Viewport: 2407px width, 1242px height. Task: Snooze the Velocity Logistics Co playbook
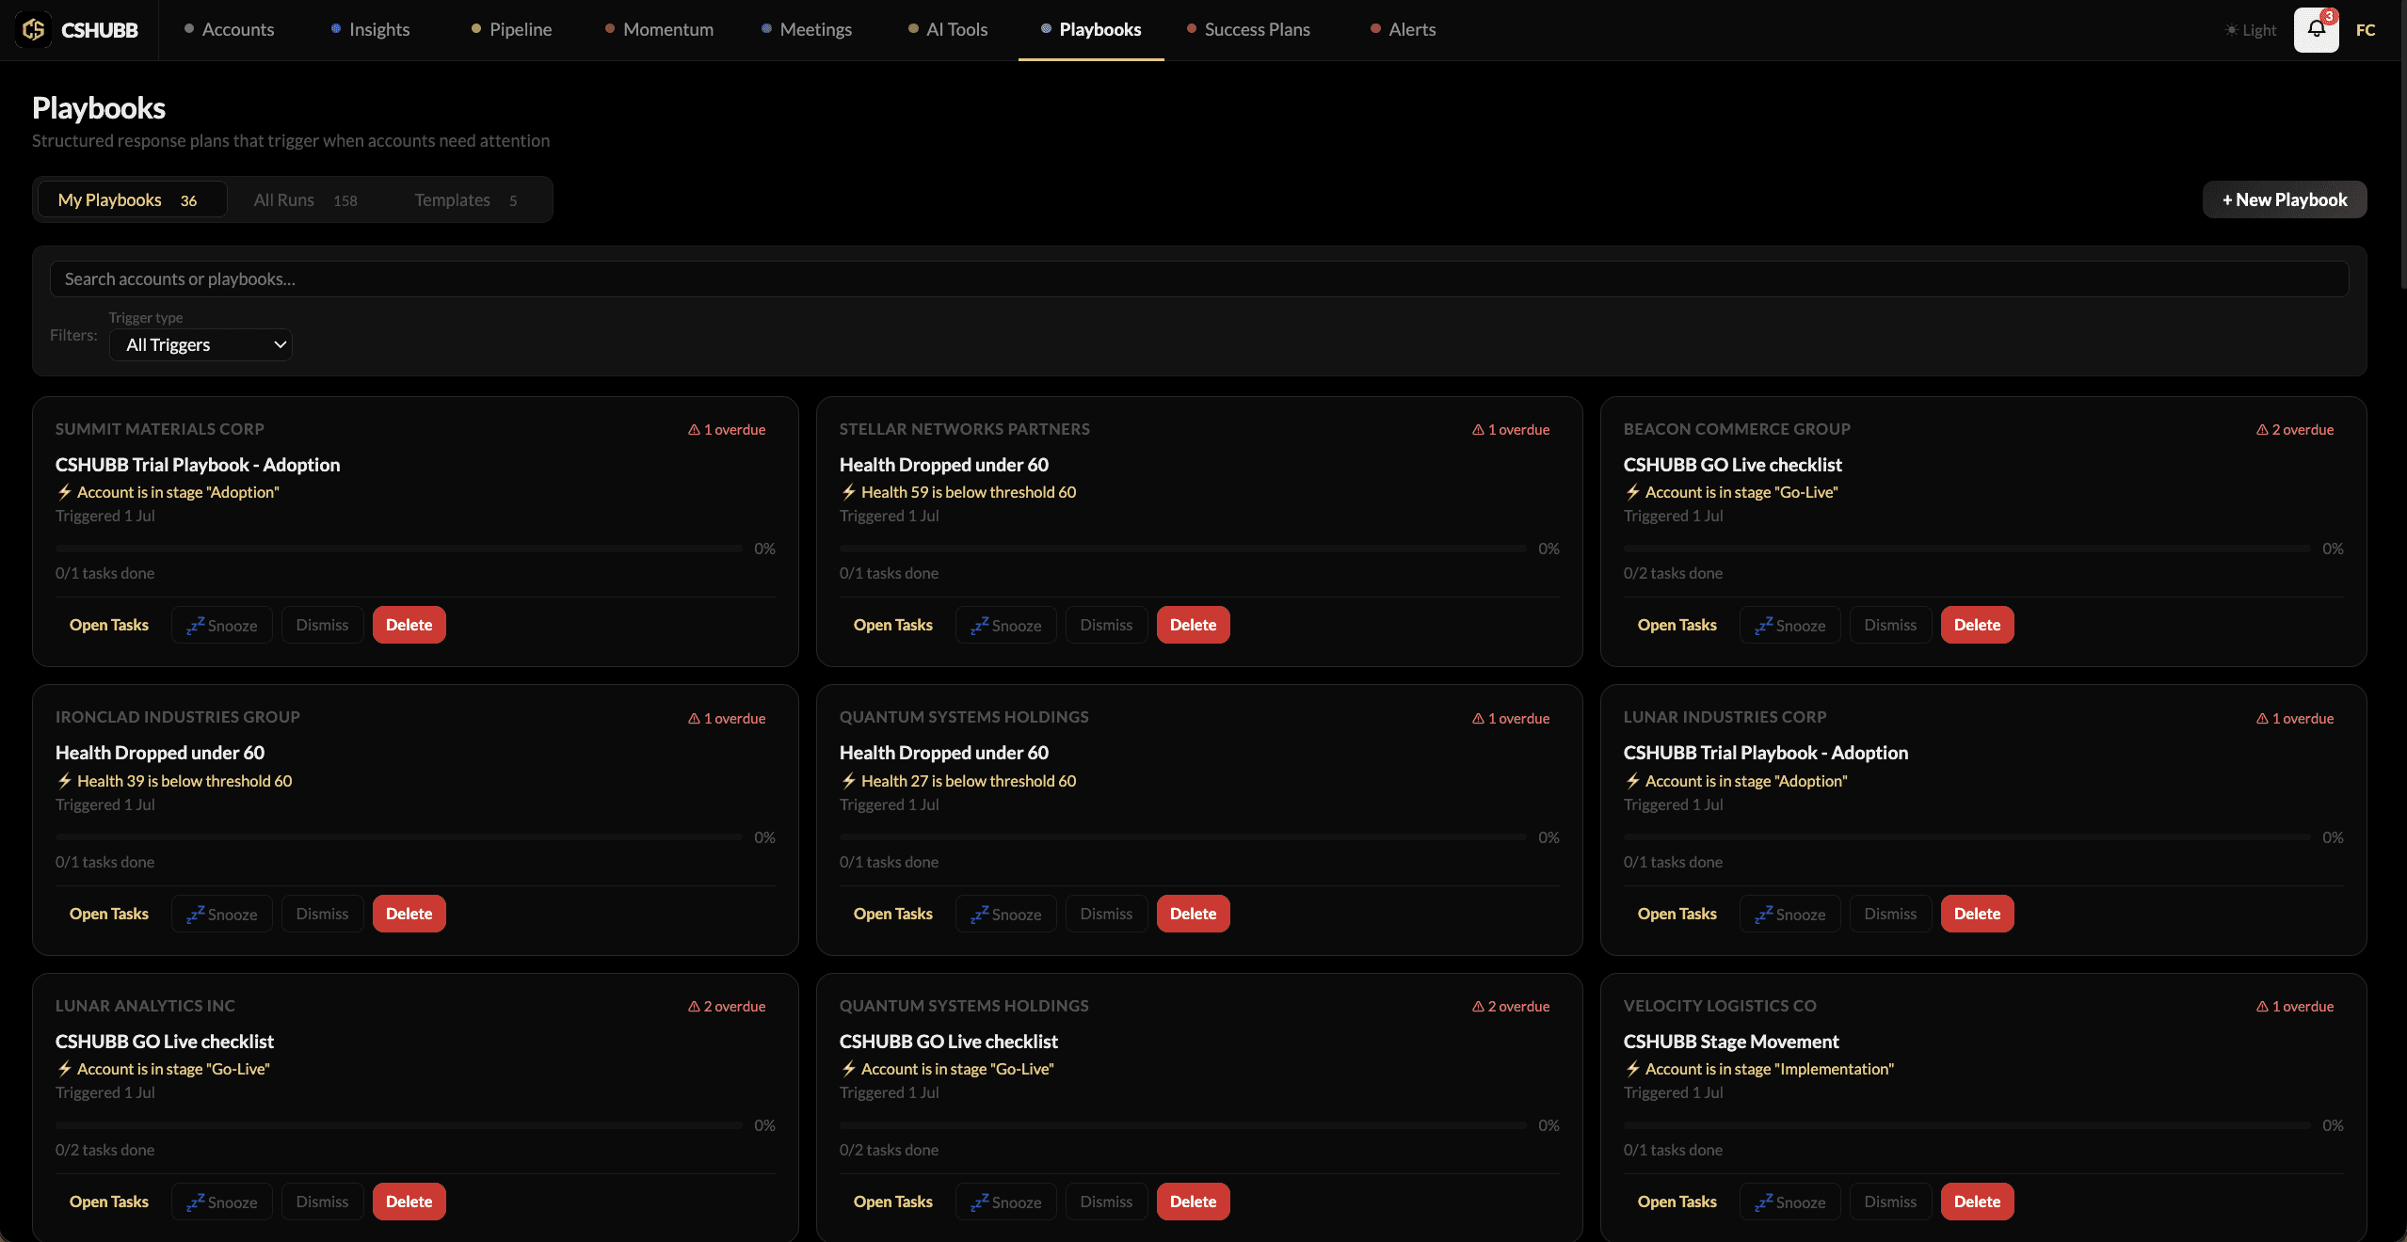point(1790,1202)
